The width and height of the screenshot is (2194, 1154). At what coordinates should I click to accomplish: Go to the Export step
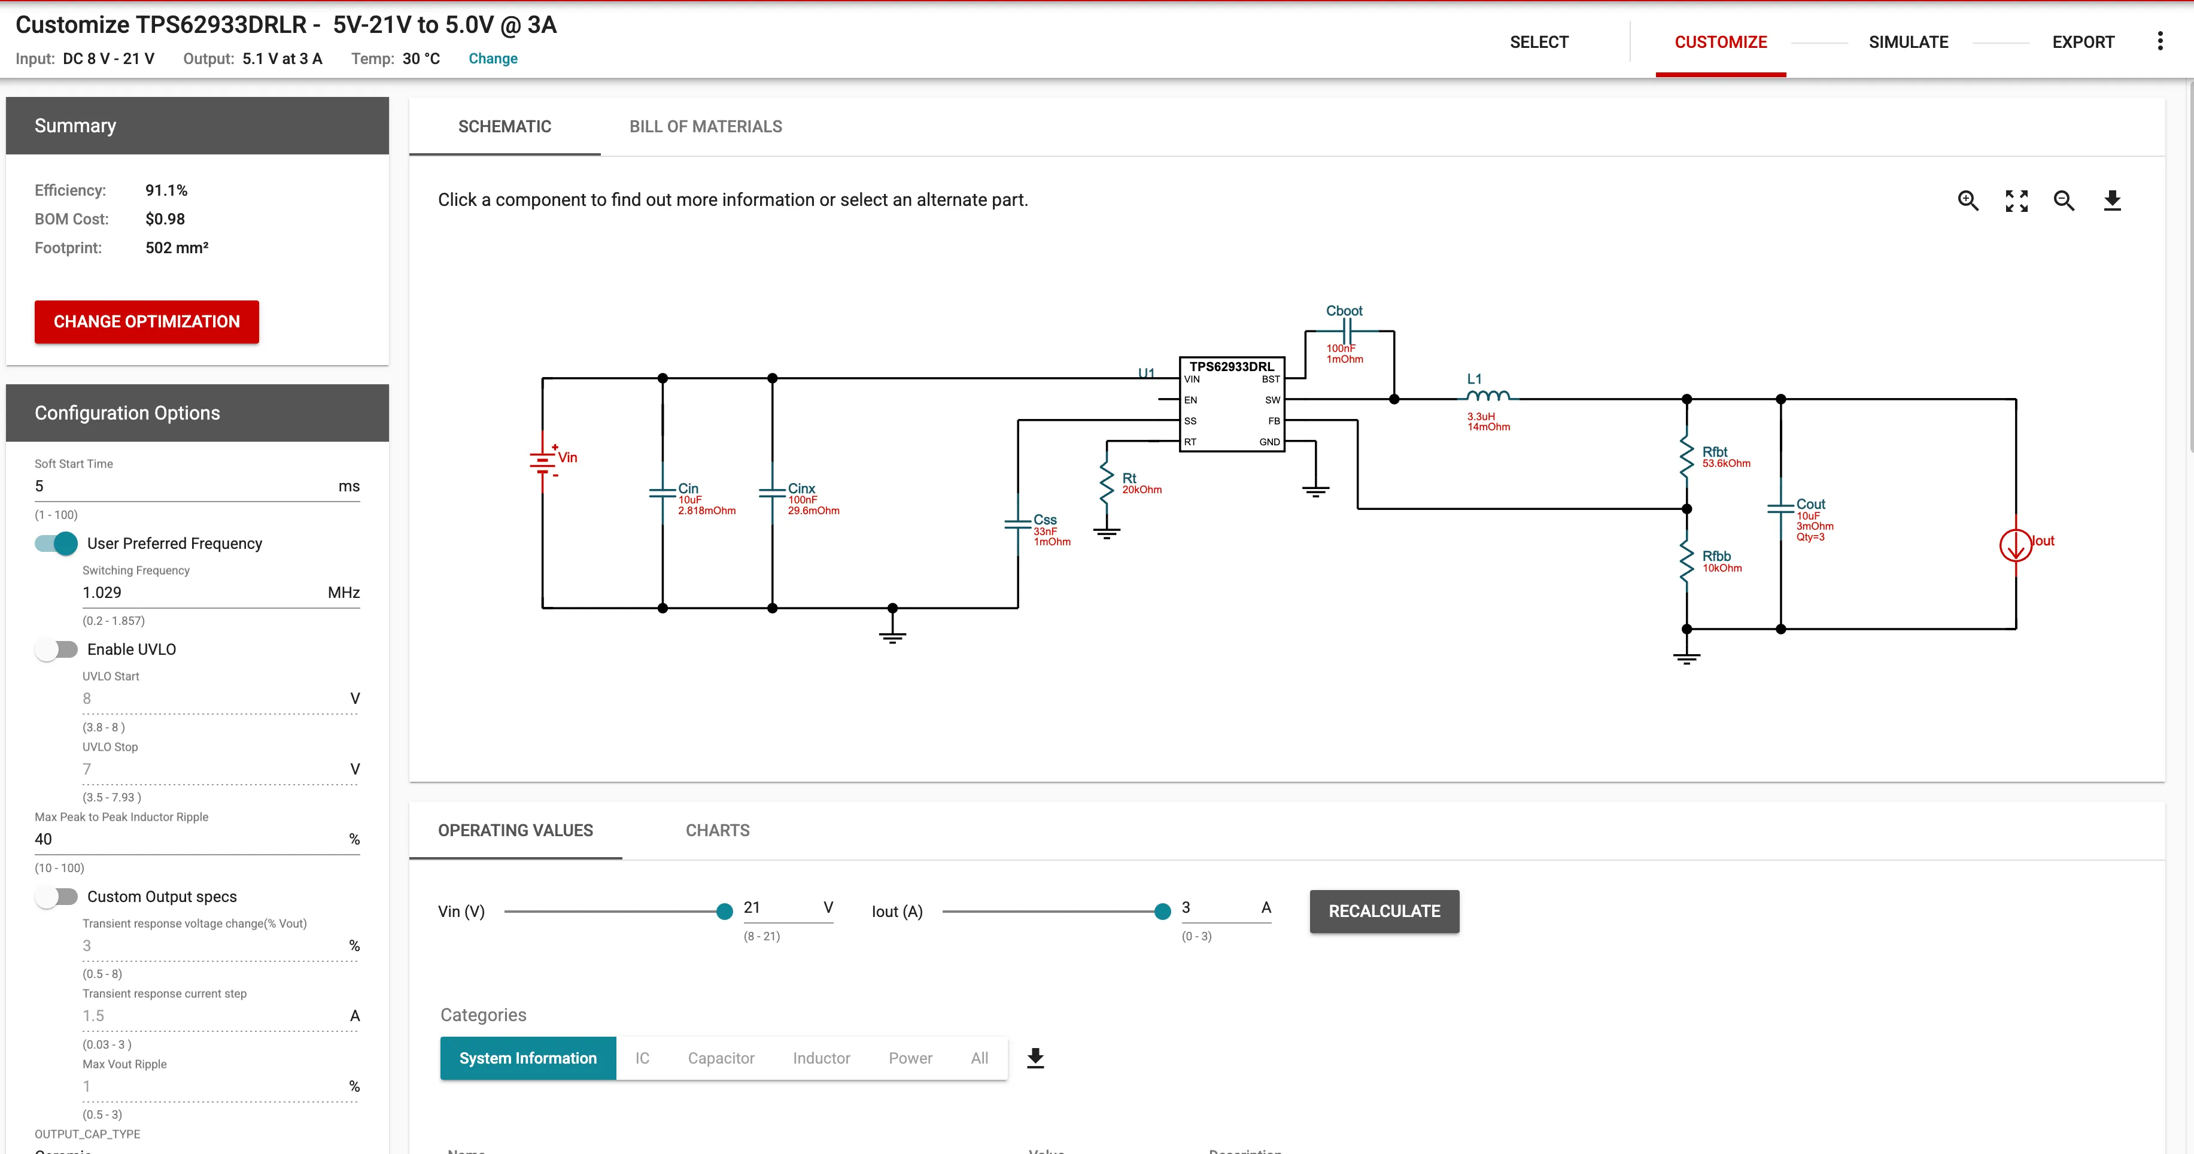(2083, 42)
